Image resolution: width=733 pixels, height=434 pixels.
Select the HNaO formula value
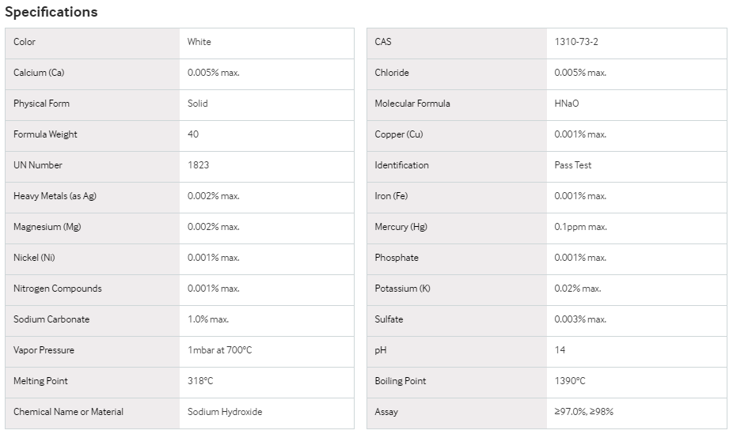567,104
